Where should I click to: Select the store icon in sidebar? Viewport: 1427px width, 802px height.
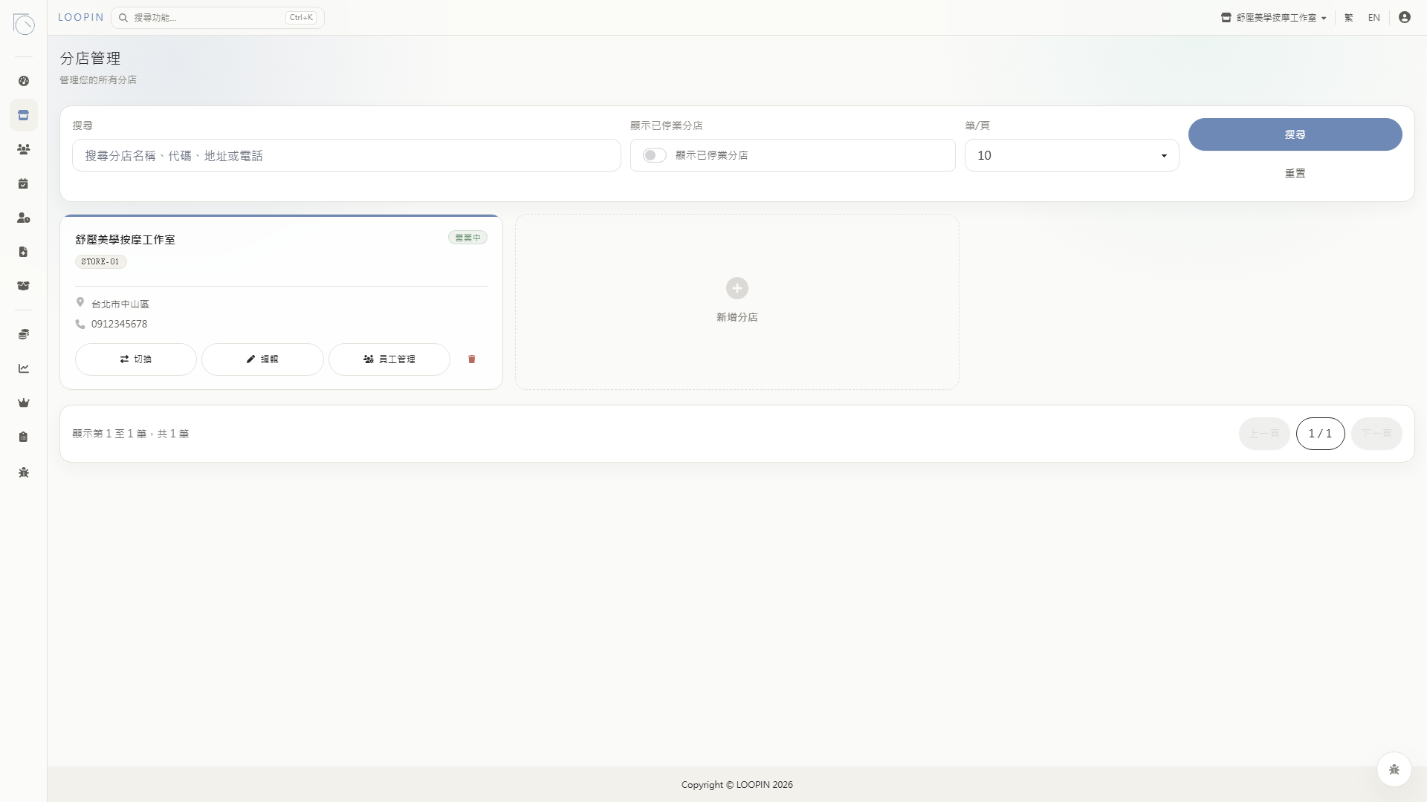(24, 115)
